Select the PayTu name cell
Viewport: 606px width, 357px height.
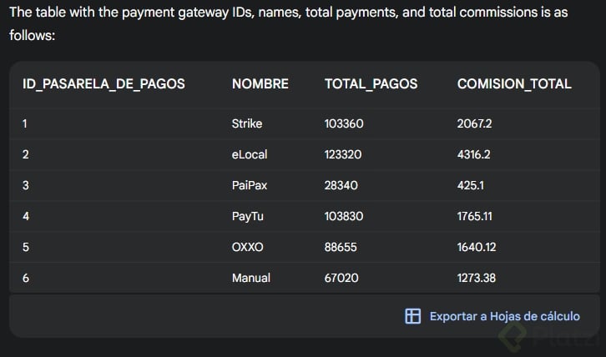[248, 216]
